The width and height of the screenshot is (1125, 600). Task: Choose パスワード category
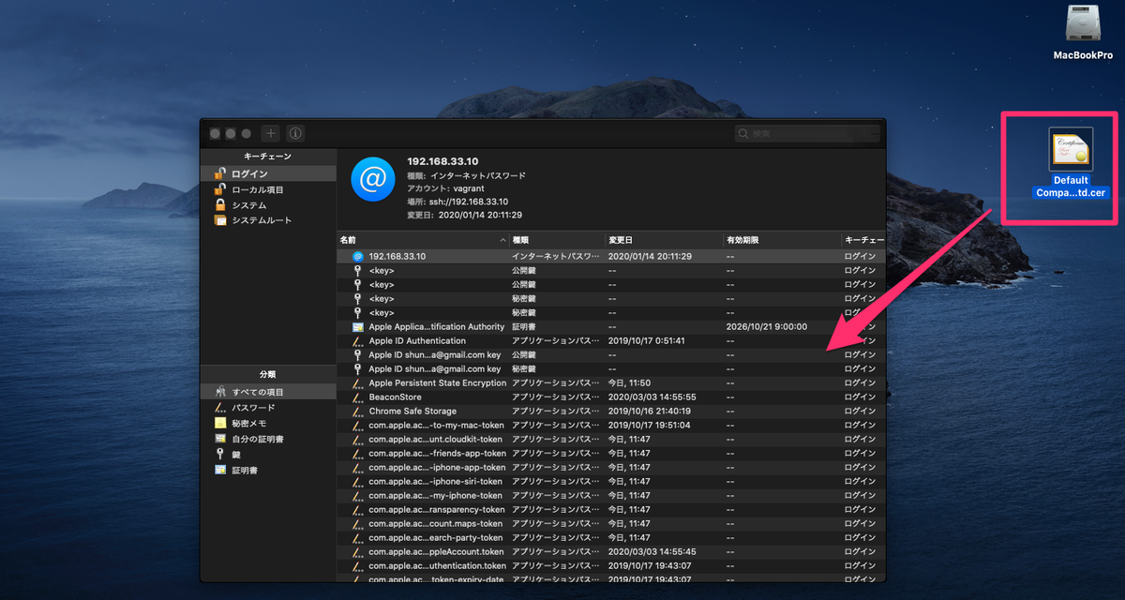click(x=268, y=408)
